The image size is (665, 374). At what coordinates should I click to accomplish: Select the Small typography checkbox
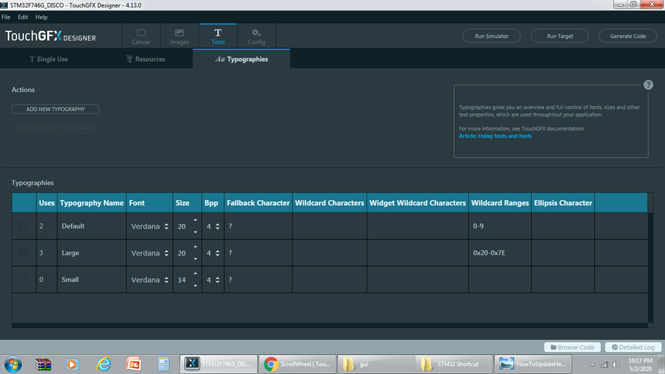pos(23,280)
